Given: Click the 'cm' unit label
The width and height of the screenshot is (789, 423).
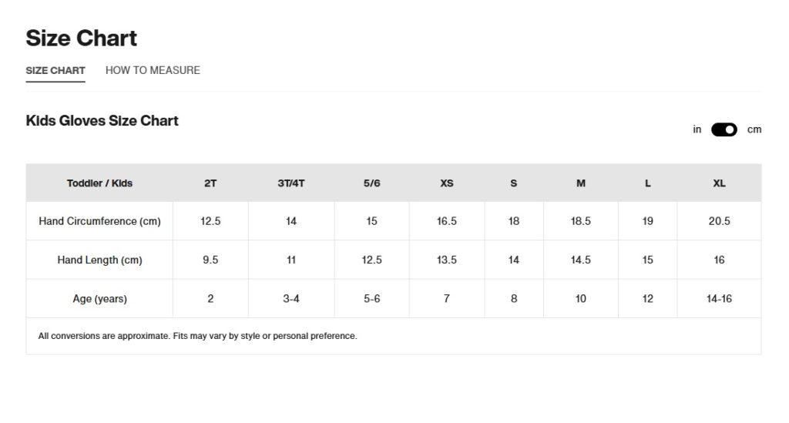Looking at the screenshot, I should pos(754,129).
